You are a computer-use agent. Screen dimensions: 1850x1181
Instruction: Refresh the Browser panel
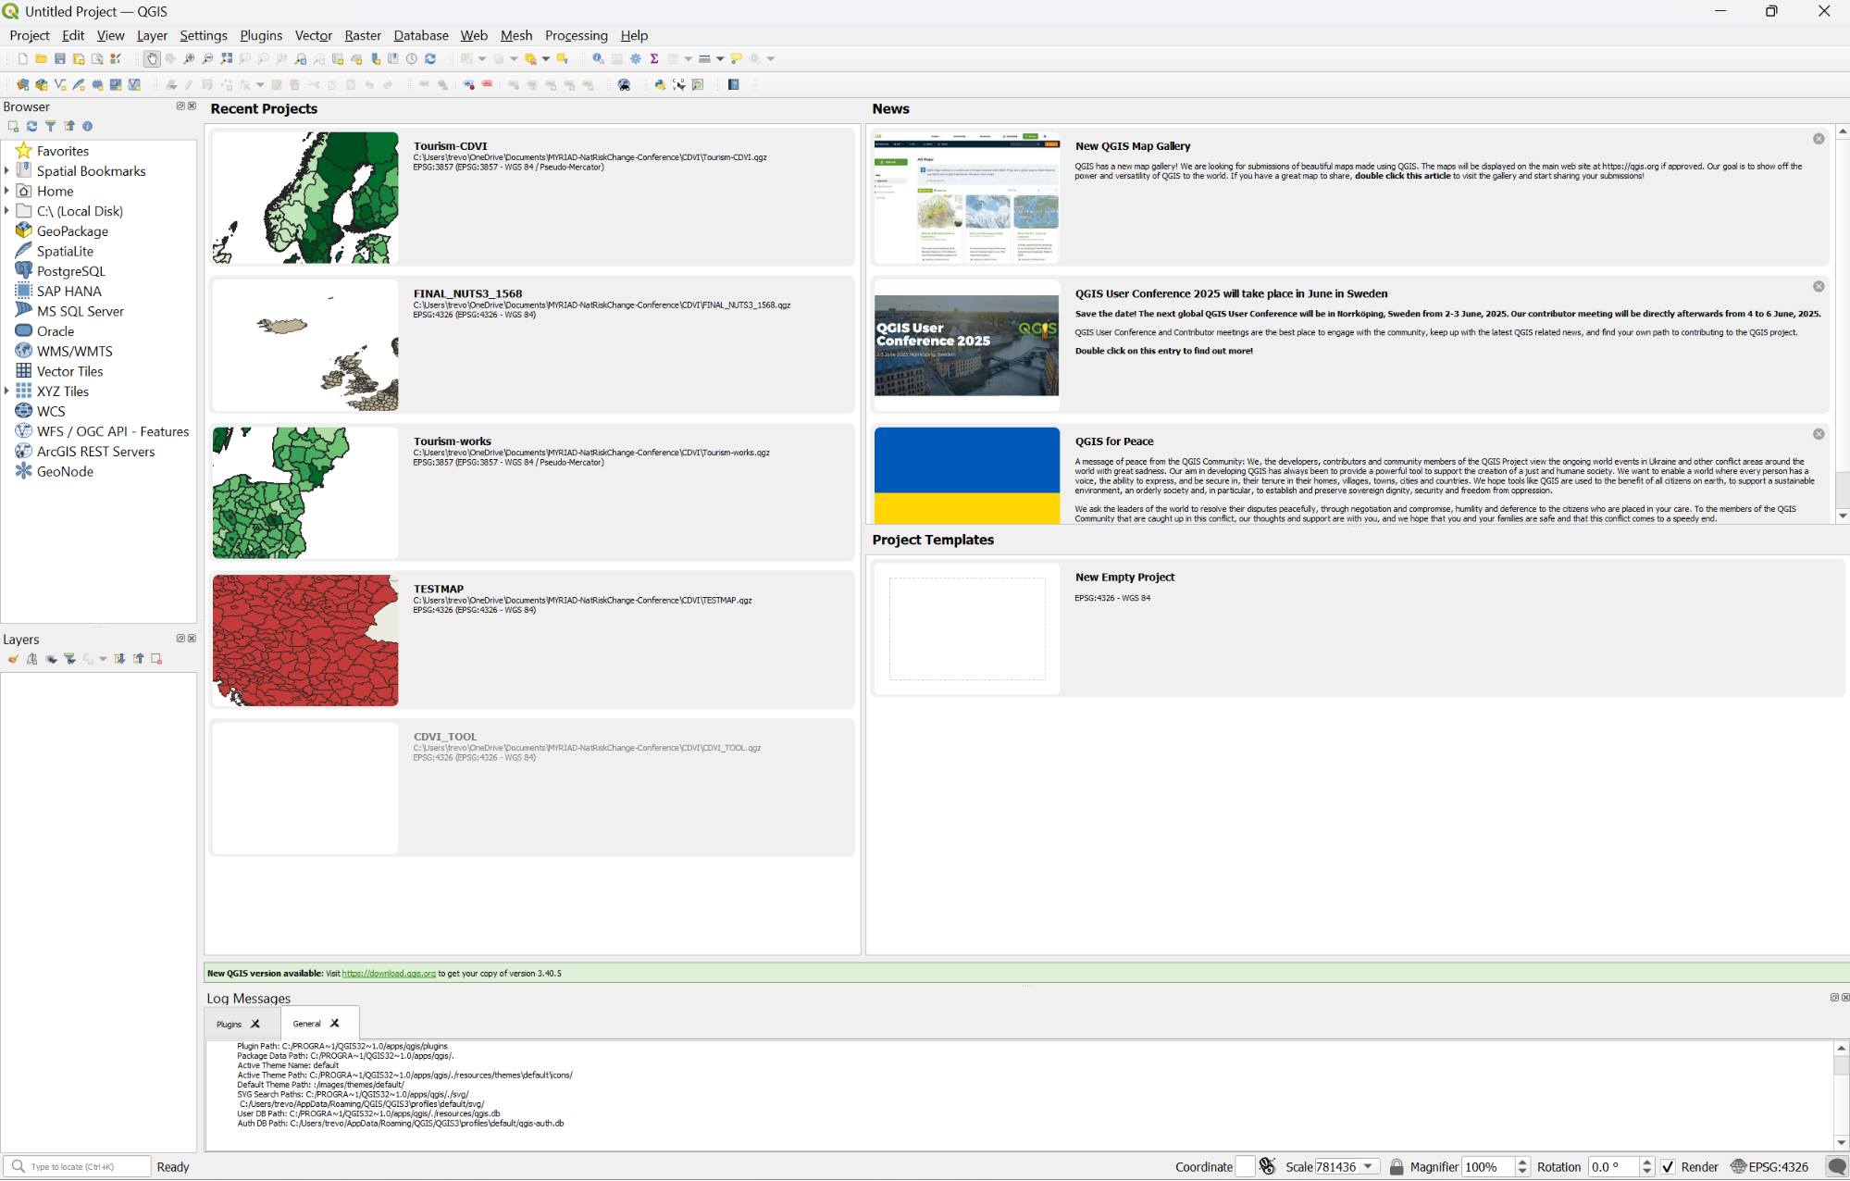(x=31, y=126)
